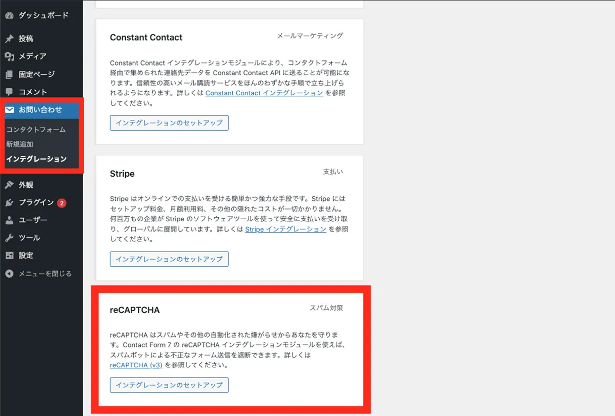Select the 設定 (Settings) icon
615x416 pixels.
[x=10, y=255]
